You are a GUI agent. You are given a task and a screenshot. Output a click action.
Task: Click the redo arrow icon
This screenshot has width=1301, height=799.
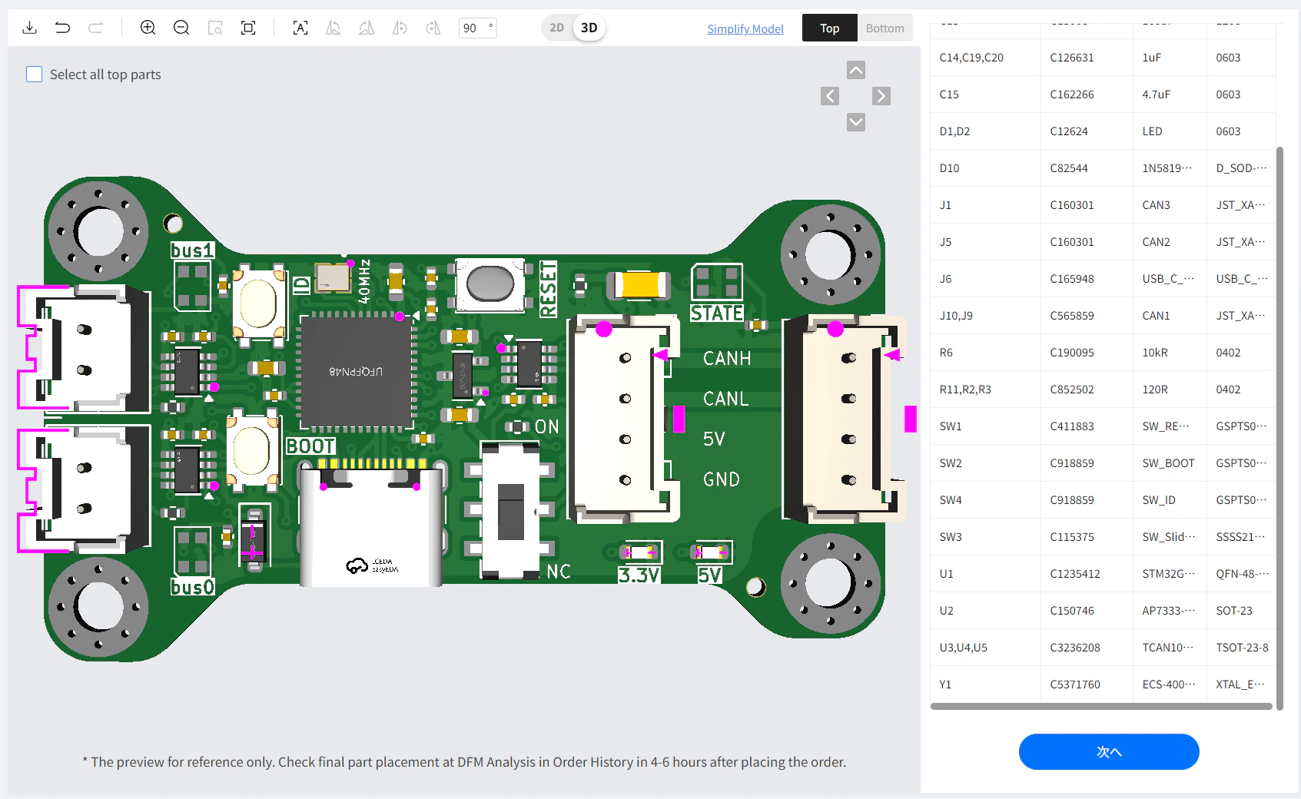click(95, 28)
